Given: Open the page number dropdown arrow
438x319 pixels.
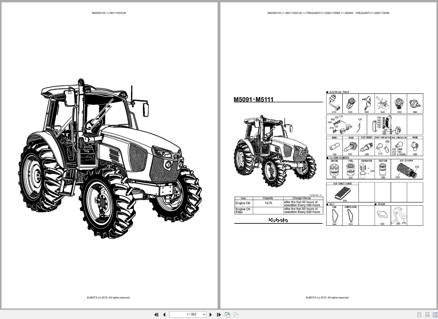Looking at the screenshot, I should pos(204,315).
